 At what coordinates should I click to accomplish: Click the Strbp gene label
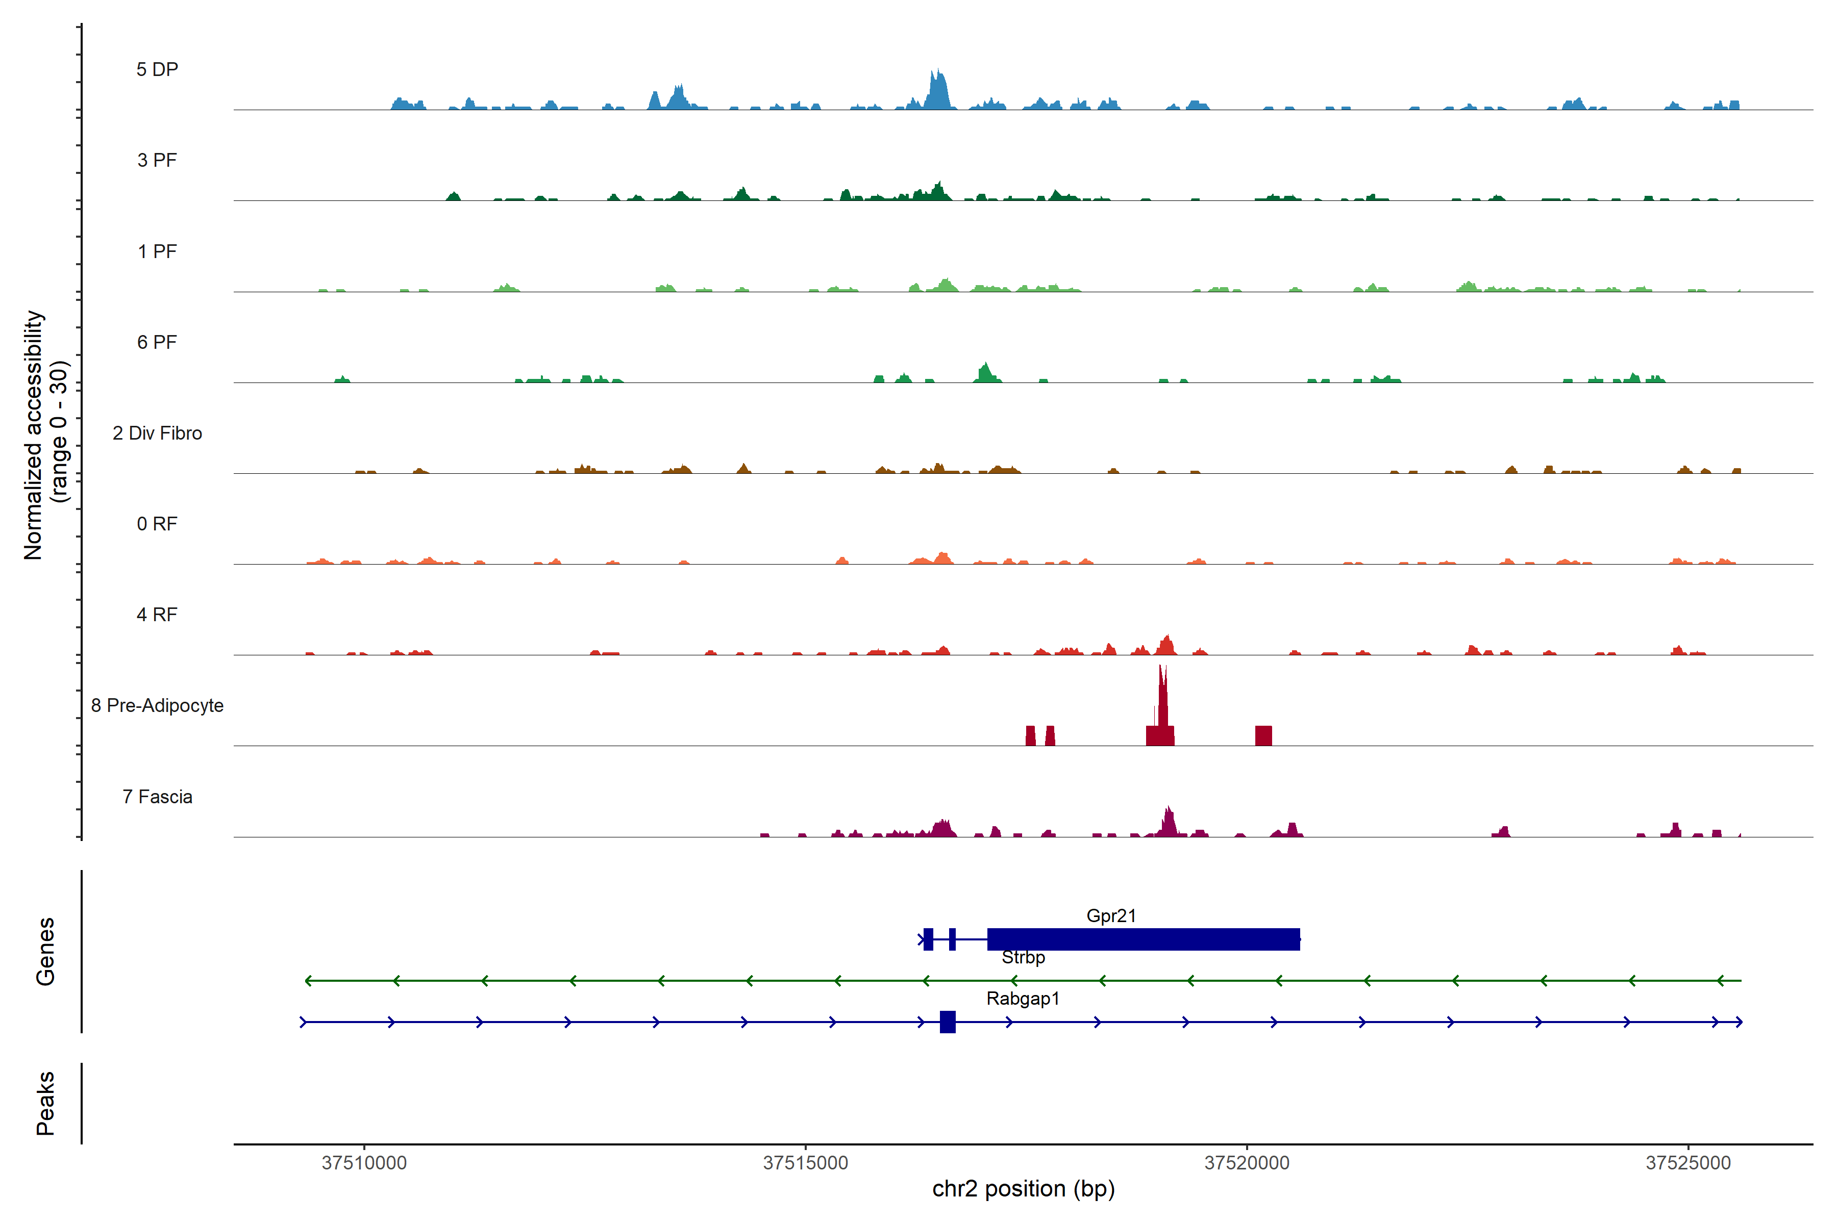1023,958
